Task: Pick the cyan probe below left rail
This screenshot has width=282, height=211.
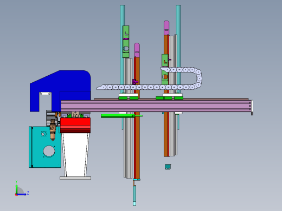Action: [x=134, y=196]
